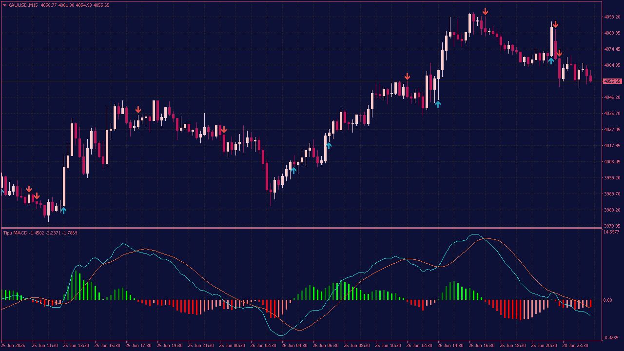Viewport: 624px width, 351px height.
Task: Click the 3989.70 price scale label
Action: pos(612,194)
